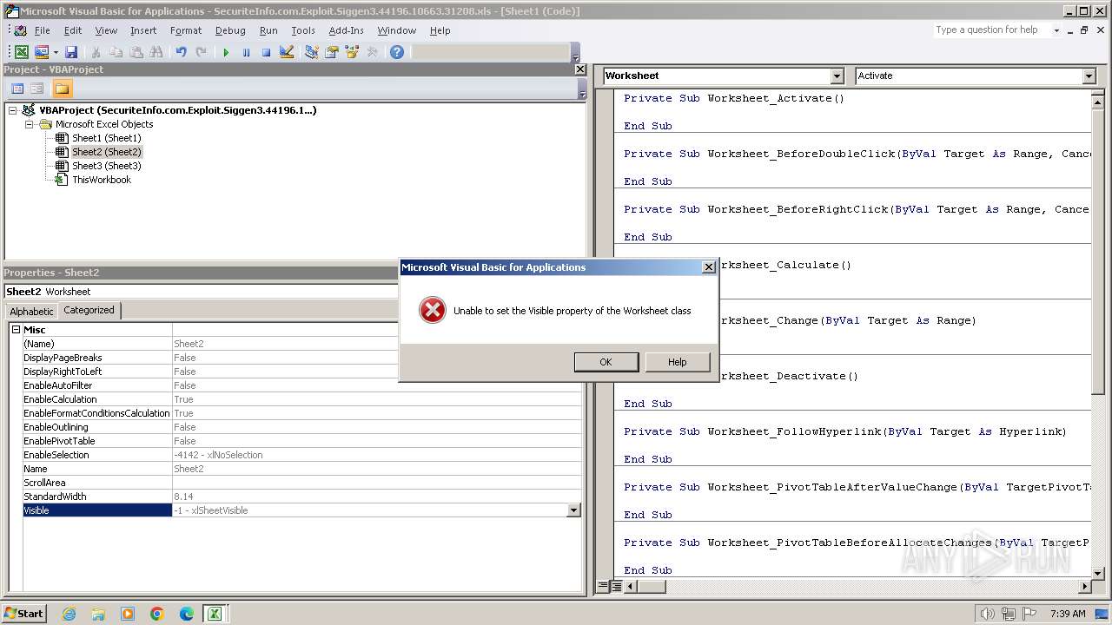Switch to Alphabetic properties tab
This screenshot has height=625, width=1112.
coord(31,312)
